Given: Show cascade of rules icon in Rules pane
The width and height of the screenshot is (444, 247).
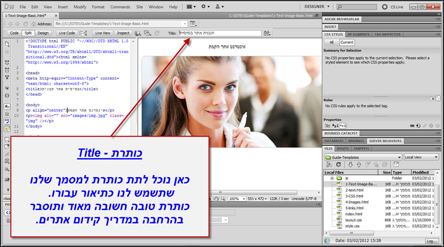Looking at the screenshot, I should tap(438, 98).
